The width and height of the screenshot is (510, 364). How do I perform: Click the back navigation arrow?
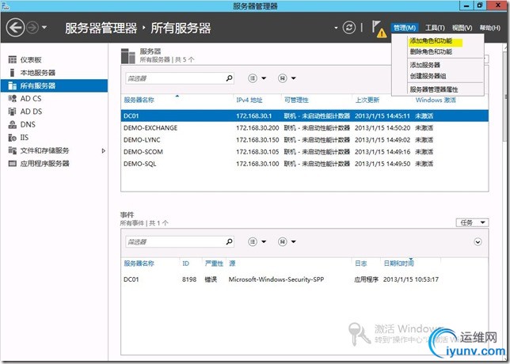[15, 27]
